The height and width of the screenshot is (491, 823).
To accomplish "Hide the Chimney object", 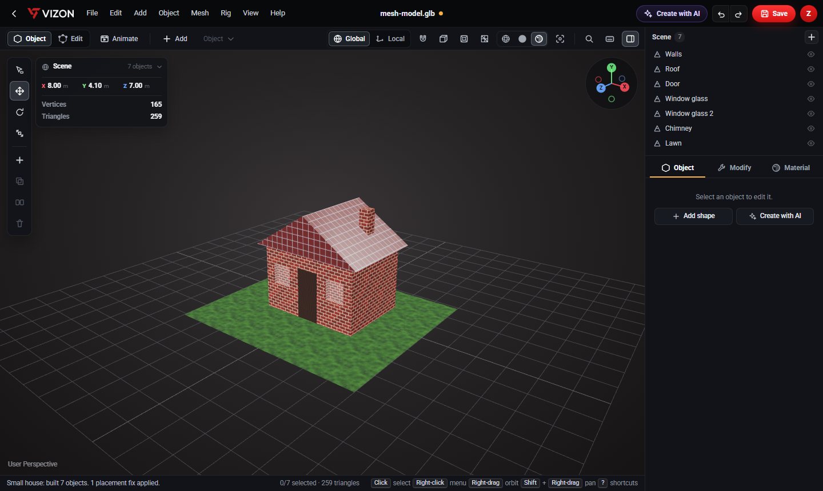I will [x=810, y=128].
